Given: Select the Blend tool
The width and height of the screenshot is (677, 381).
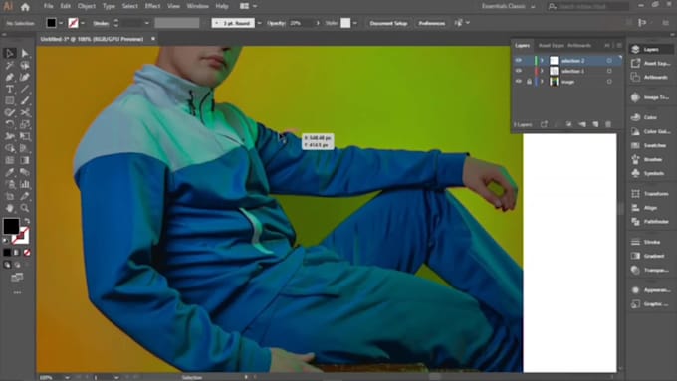Looking at the screenshot, I should click(25, 172).
